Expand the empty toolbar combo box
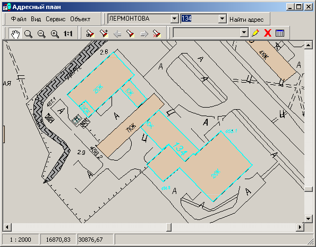 point(244,32)
